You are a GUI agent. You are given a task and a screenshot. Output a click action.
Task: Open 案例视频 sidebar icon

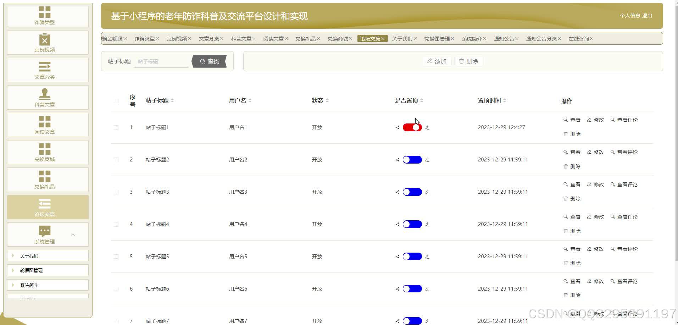[45, 39]
